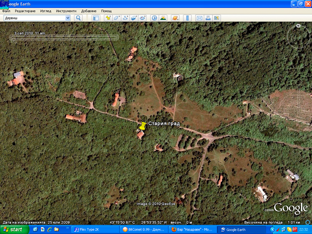The height and width of the screenshot is (234, 312).
Task: Click the yellow pushpin placemark
Action: 142,126
